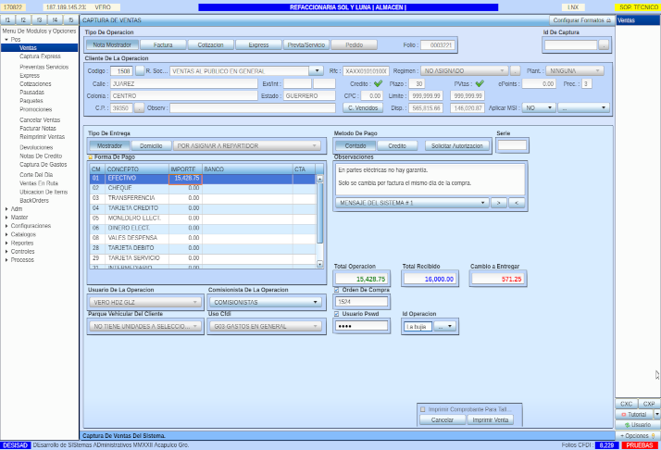Open MENSAJE DEL SISTEMA dropdown
This screenshot has height=450, width=661.
pyautogui.click(x=412, y=203)
